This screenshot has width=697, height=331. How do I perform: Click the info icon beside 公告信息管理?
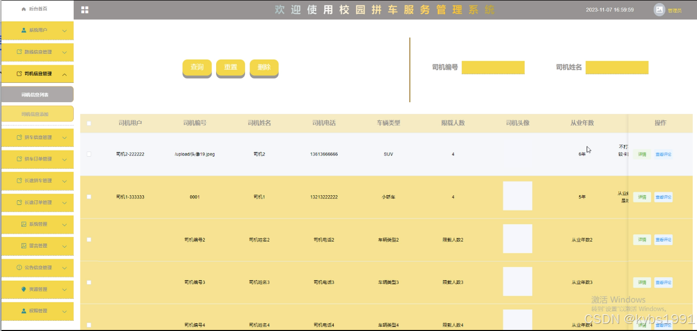tap(19, 267)
